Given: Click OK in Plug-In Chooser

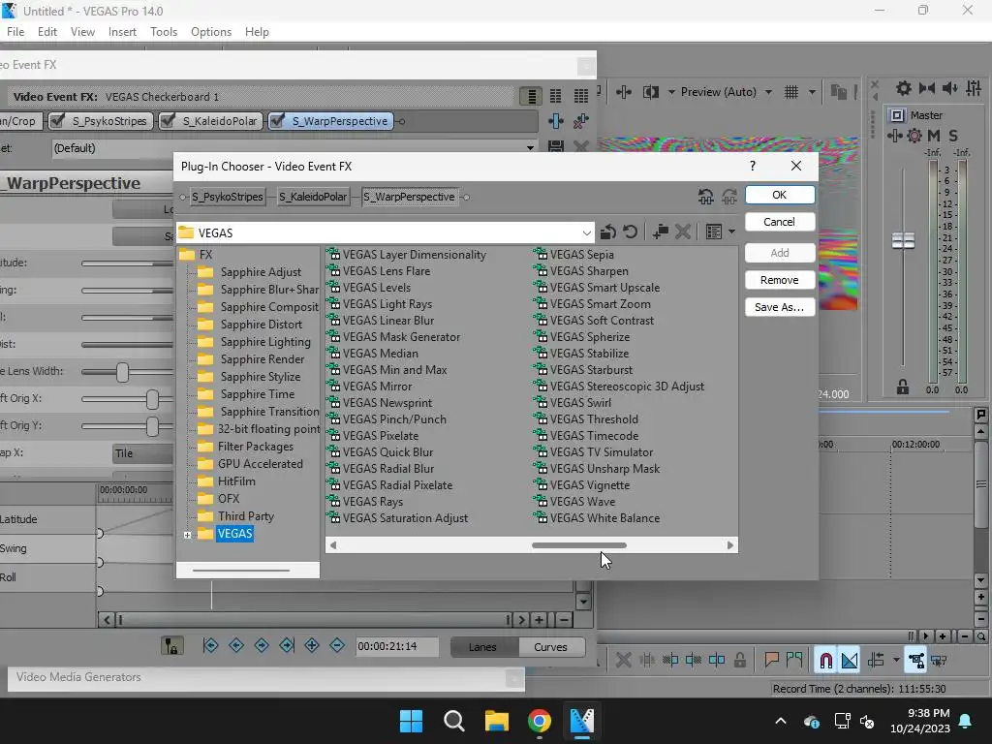Looking at the screenshot, I should 780,195.
